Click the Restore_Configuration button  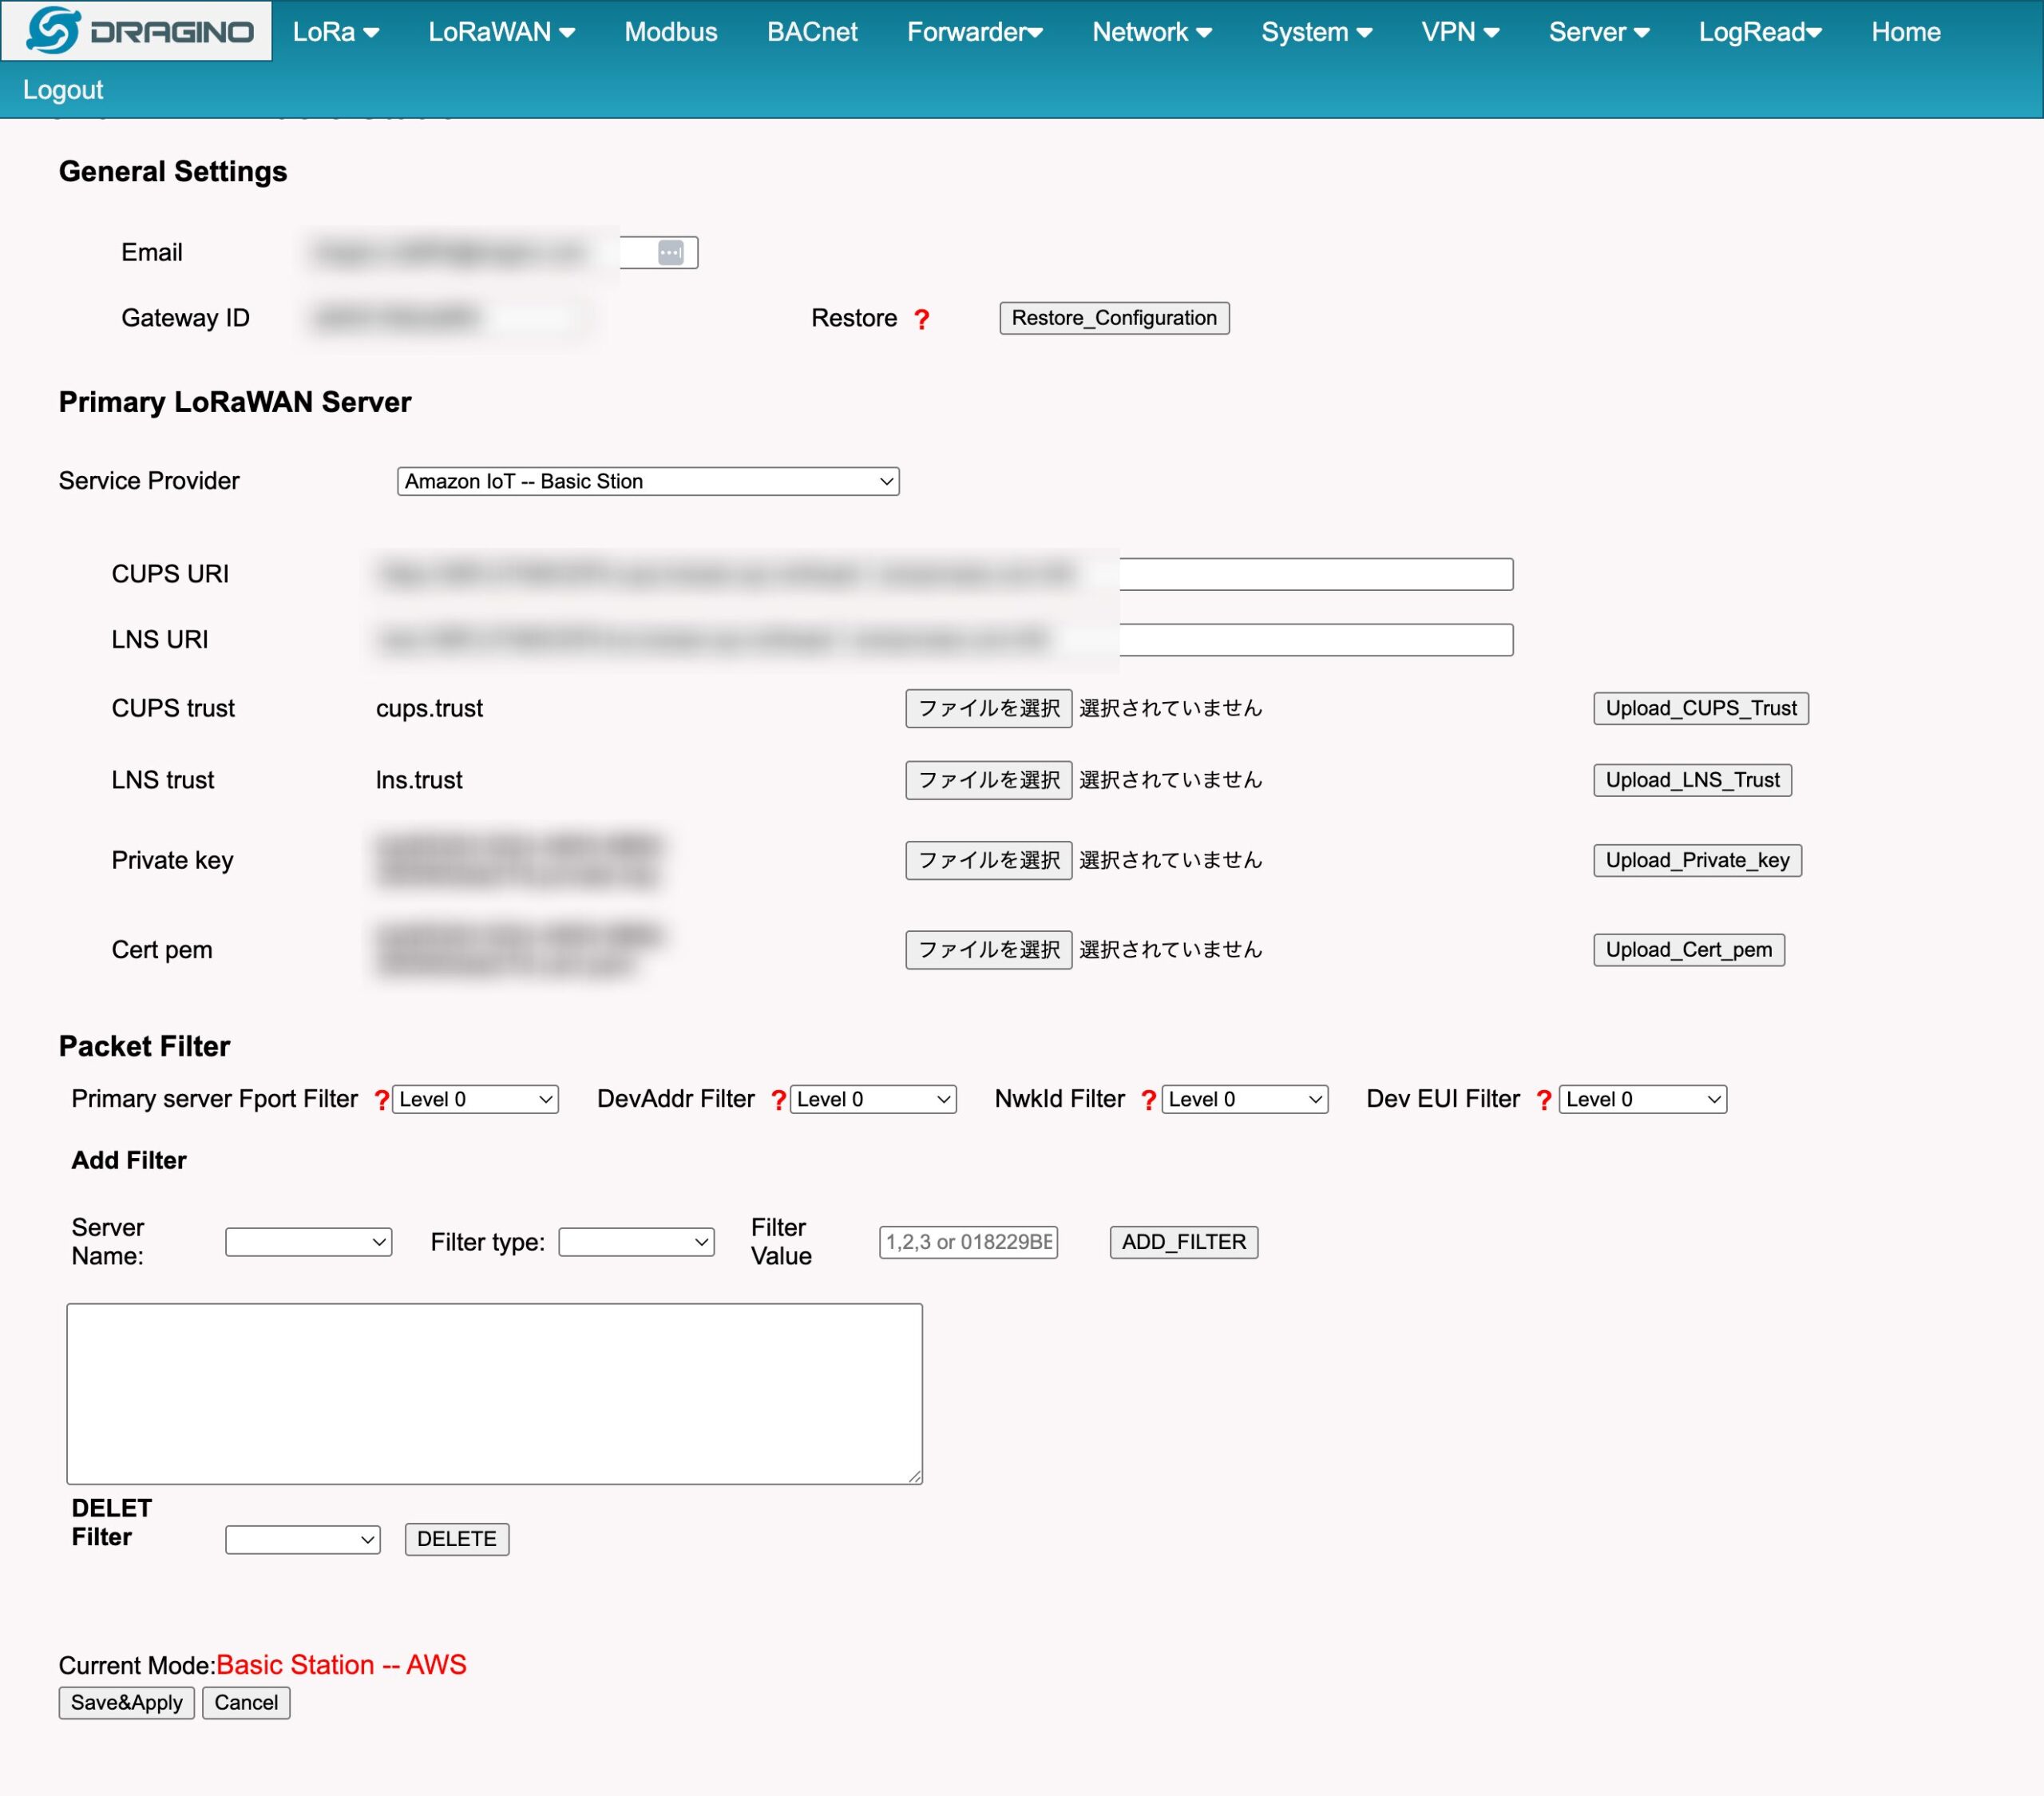pyautogui.click(x=1114, y=318)
